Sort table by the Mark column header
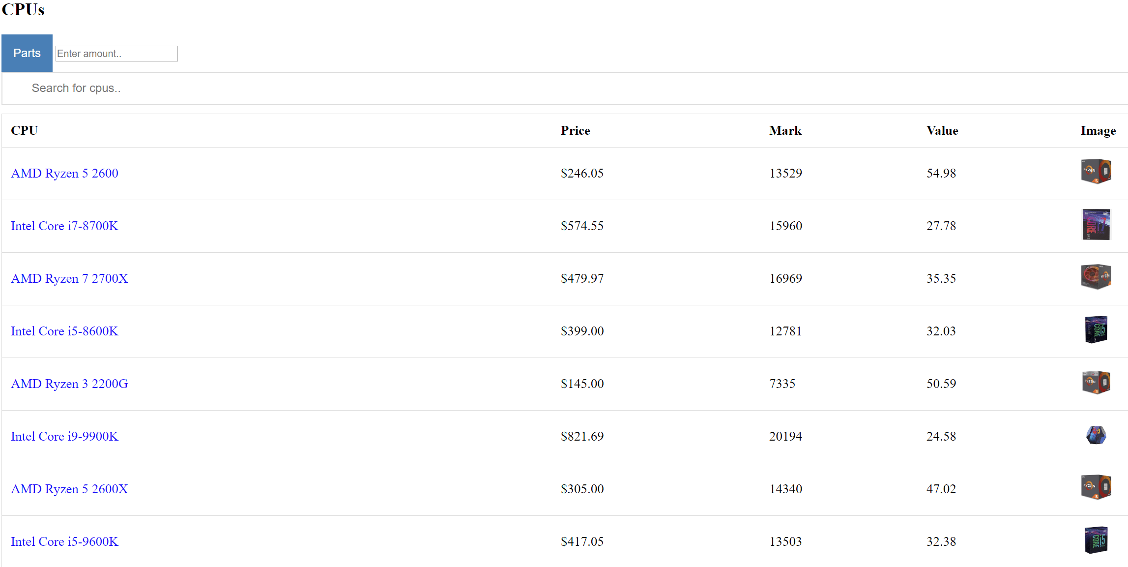The height and width of the screenshot is (567, 1128). pyautogui.click(x=785, y=130)
